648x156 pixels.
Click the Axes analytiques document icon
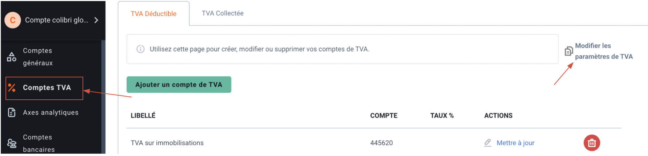[x=12, y=112]
